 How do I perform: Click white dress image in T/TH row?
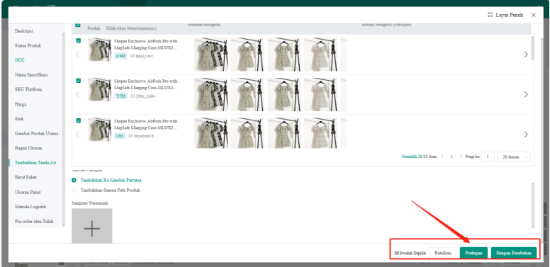point(320,95)
